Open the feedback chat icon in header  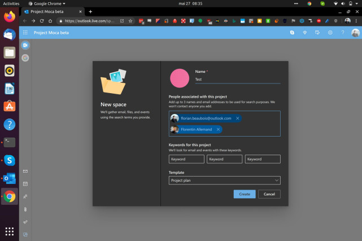click(x=317, y=33)
